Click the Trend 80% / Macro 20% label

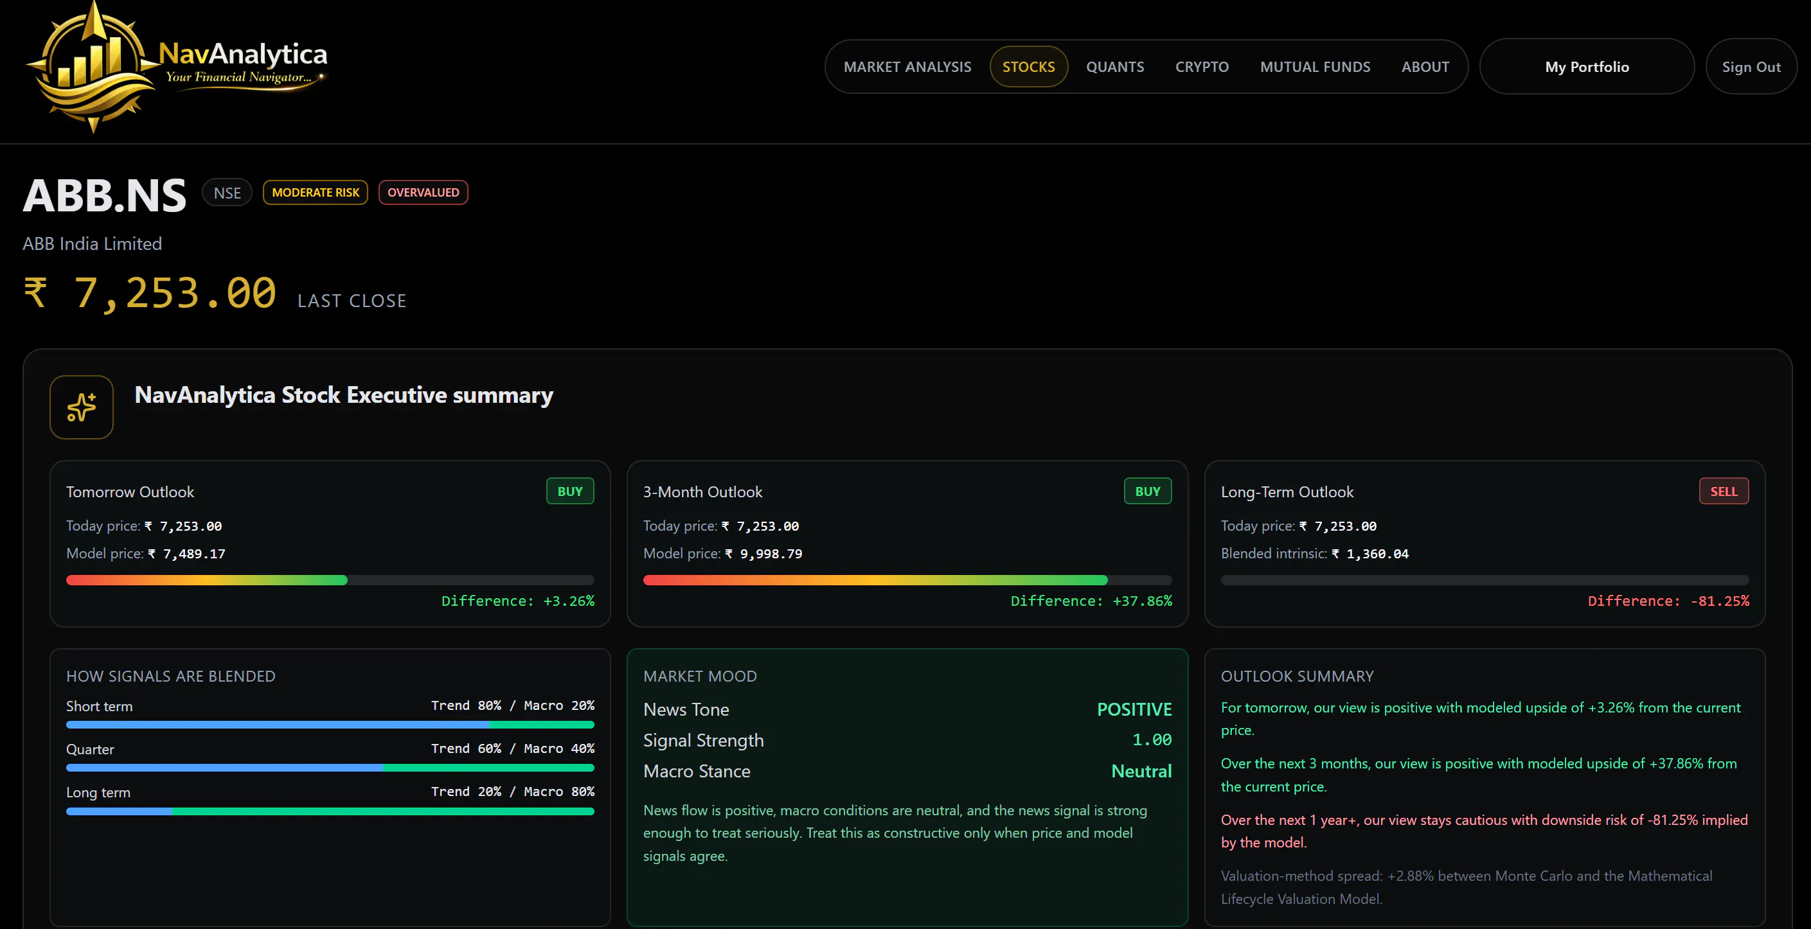tap(512, 705)
